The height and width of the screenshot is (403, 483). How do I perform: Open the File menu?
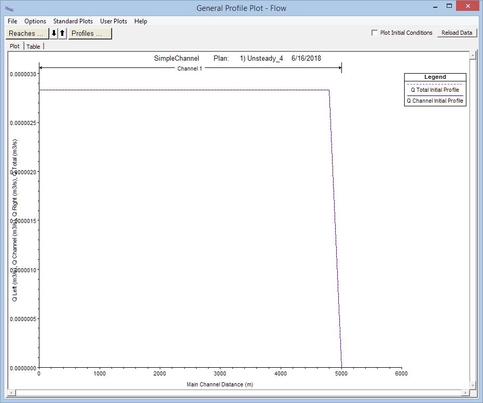click(x=12, y=21)
